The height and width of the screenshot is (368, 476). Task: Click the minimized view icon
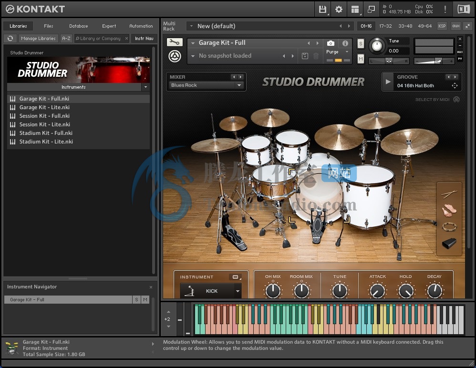point(371,10)
